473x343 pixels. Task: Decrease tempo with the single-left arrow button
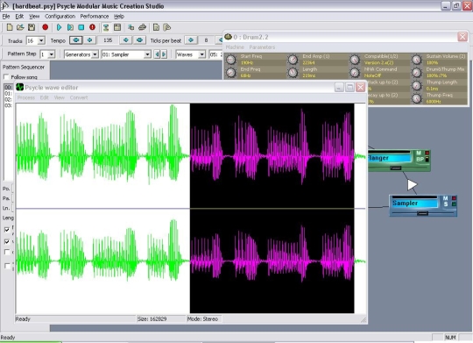tap(89, 39)
